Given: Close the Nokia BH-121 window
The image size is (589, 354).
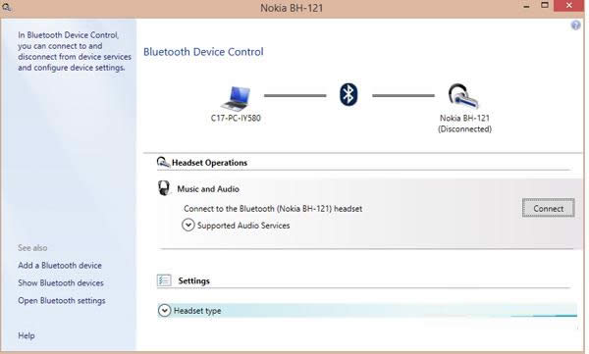Looking at the screenshot, I should (x=568, y=6).
